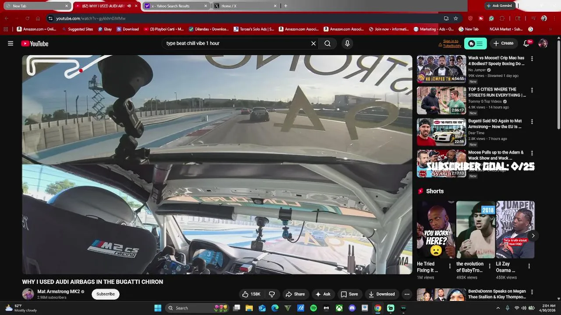Open options for Bugatti Said NO video

tap(532, 122)
